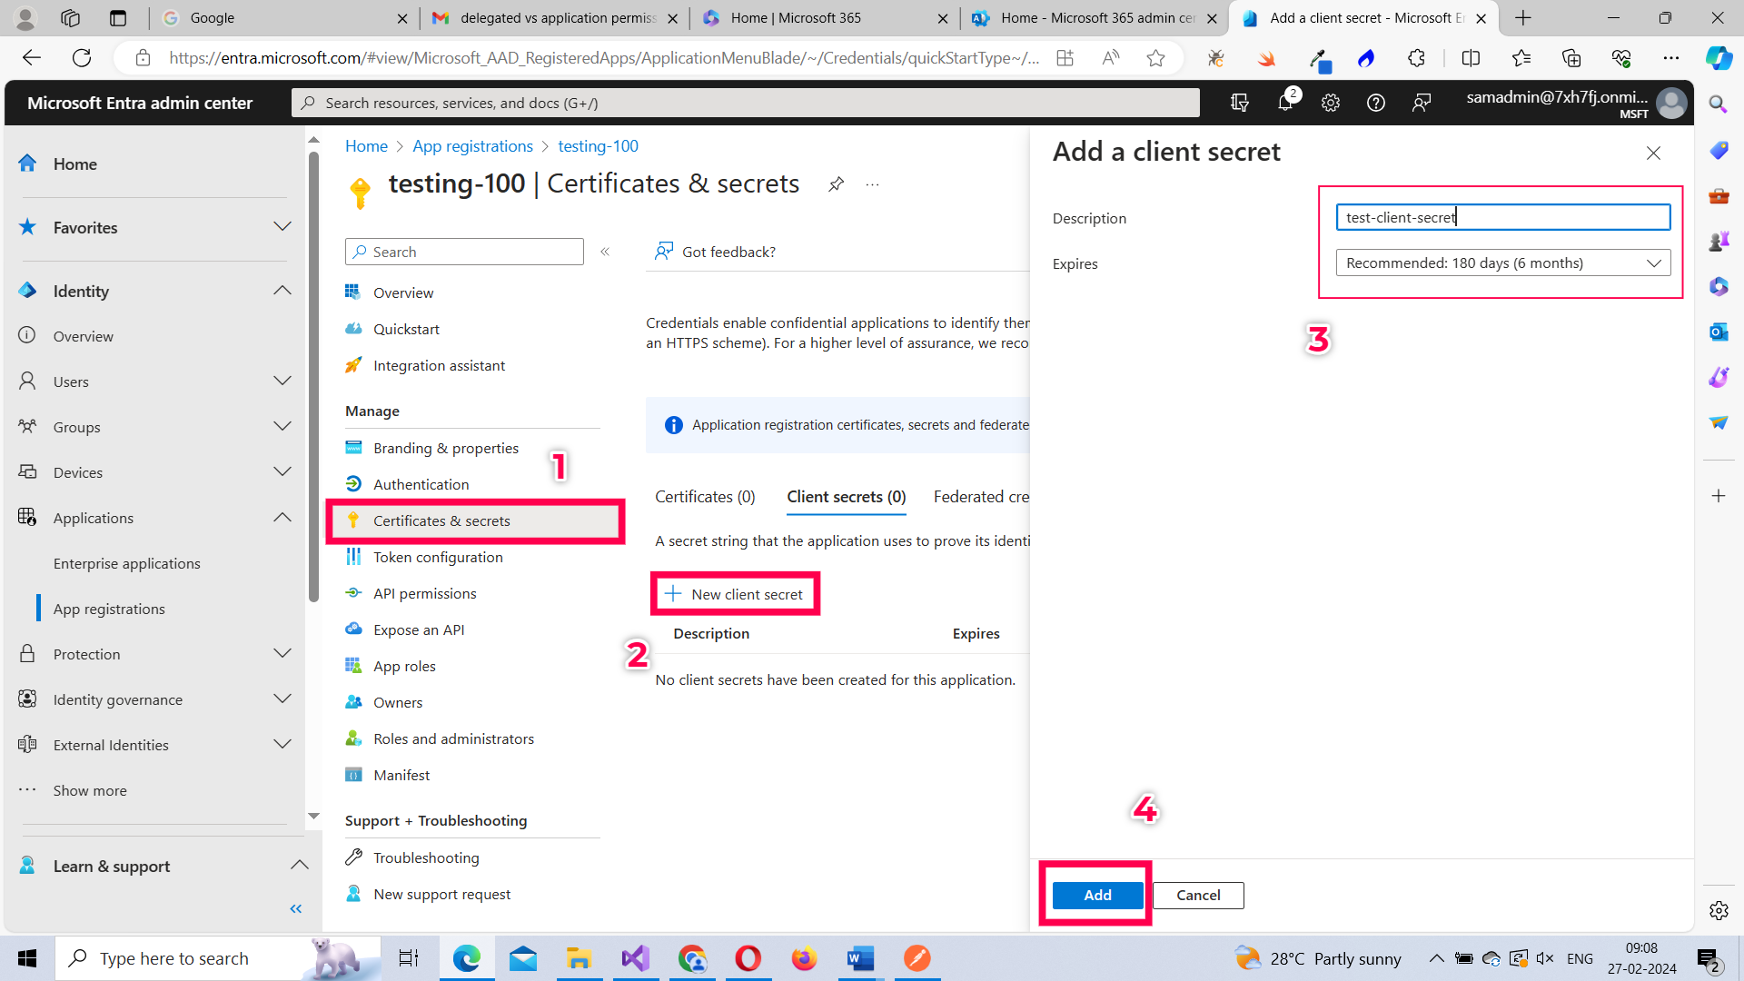Launch Visual Studio from the taskbar
This screenshot has width=1744, height=981.
[635, 957]
